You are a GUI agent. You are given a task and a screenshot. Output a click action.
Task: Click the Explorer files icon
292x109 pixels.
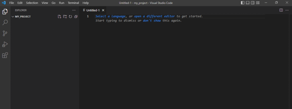(5, 12)
